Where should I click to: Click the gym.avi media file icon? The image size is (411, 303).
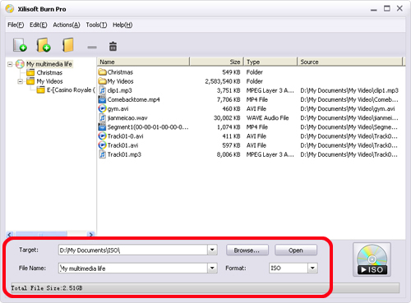pyautogui.click(x=102, y=108)
